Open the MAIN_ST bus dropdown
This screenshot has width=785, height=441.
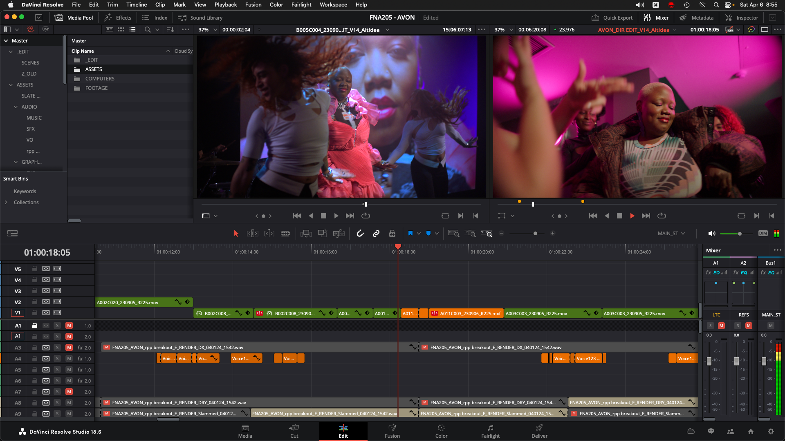pos(671,234)
